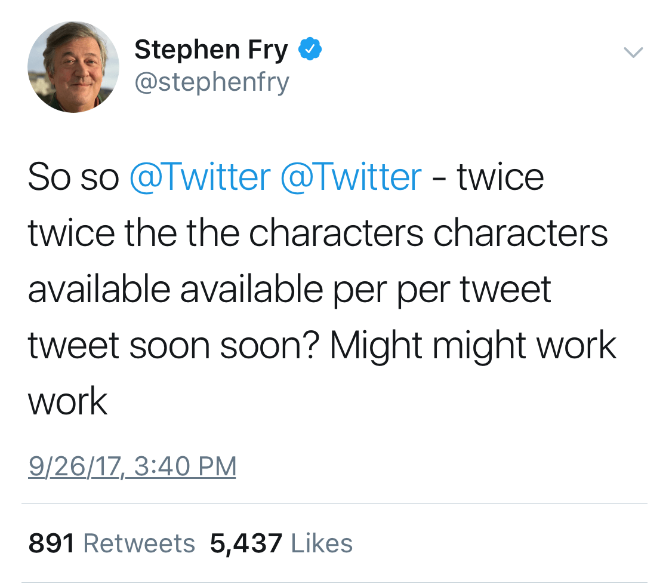Click the engagement stats row

tap(191, 543)
